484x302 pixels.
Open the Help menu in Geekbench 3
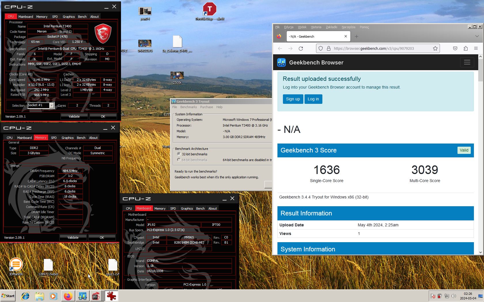pos(220,107)
